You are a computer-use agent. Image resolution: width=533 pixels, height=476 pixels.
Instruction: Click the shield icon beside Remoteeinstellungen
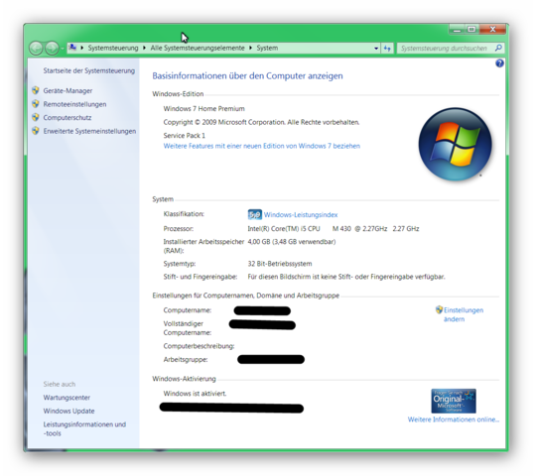(36, 103)
